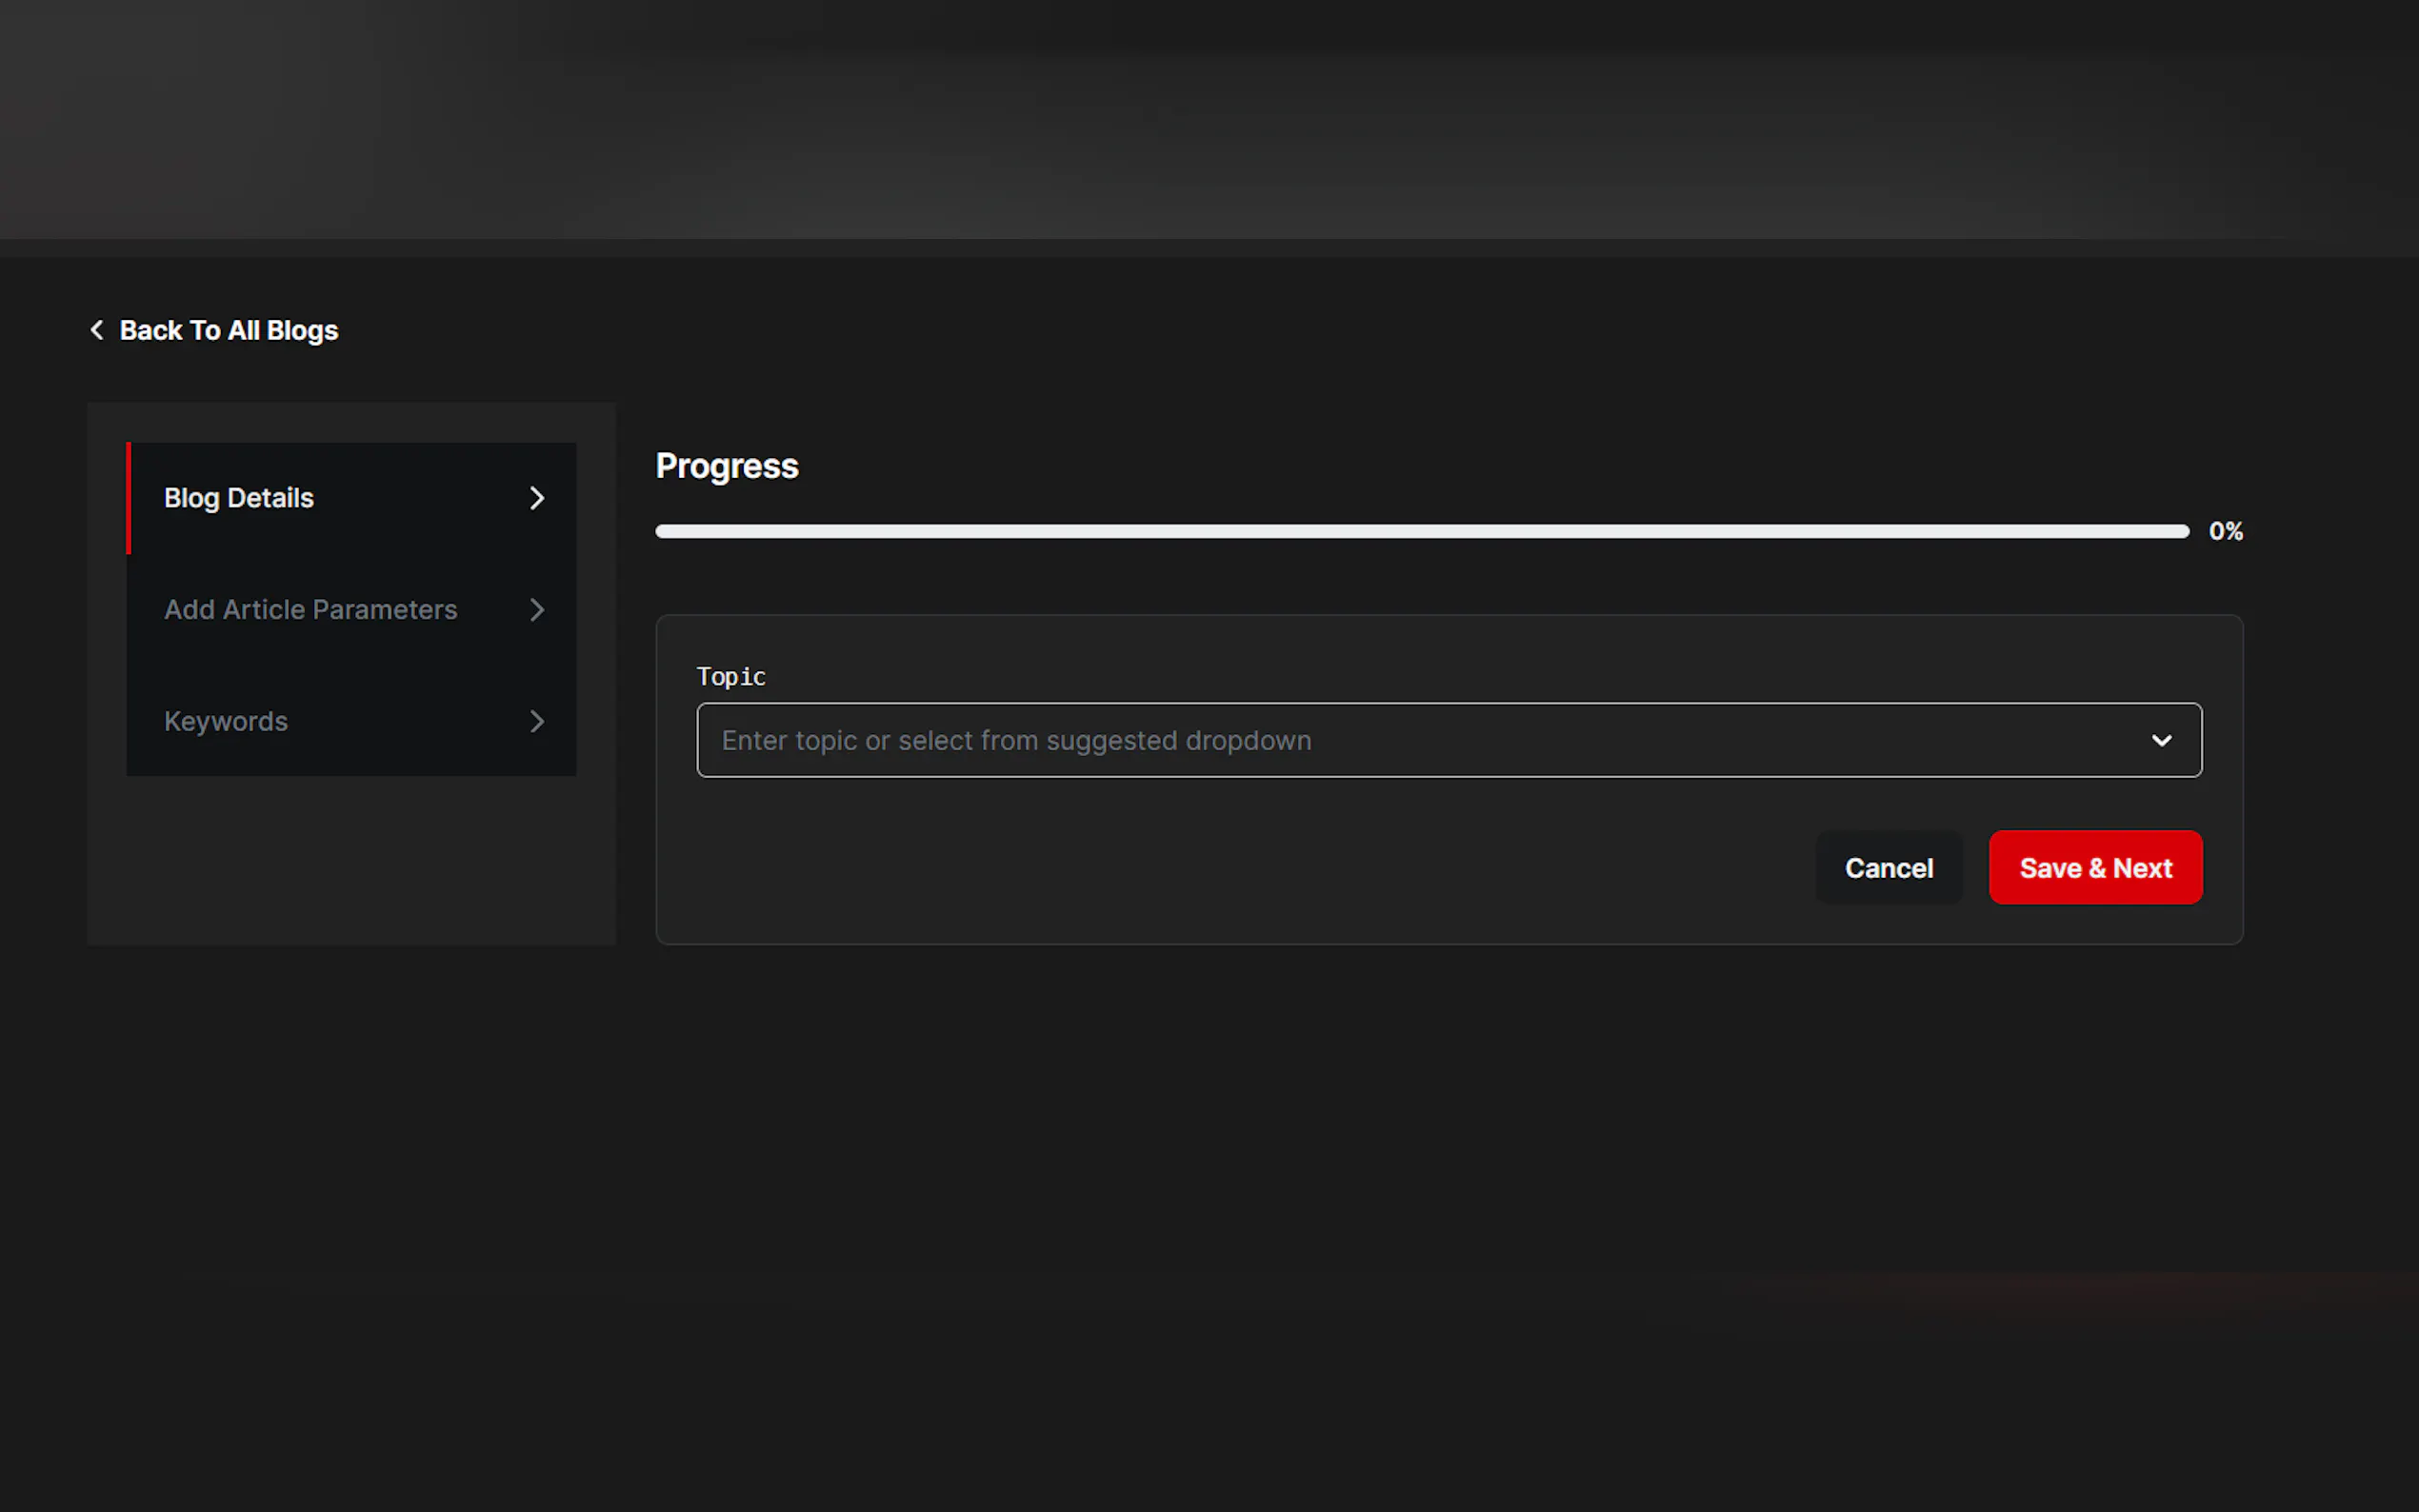Click the chevron arrow next to Blog Details
The height and width of the screenshot is (1512, 2419).
(537, 498)
